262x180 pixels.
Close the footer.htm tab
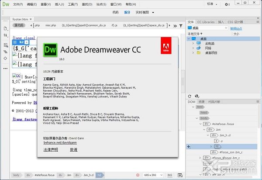point(31,19)
